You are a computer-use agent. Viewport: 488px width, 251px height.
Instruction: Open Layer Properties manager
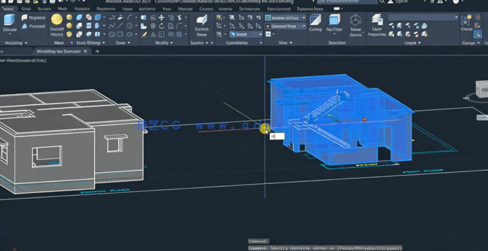[x=377, y=25]
